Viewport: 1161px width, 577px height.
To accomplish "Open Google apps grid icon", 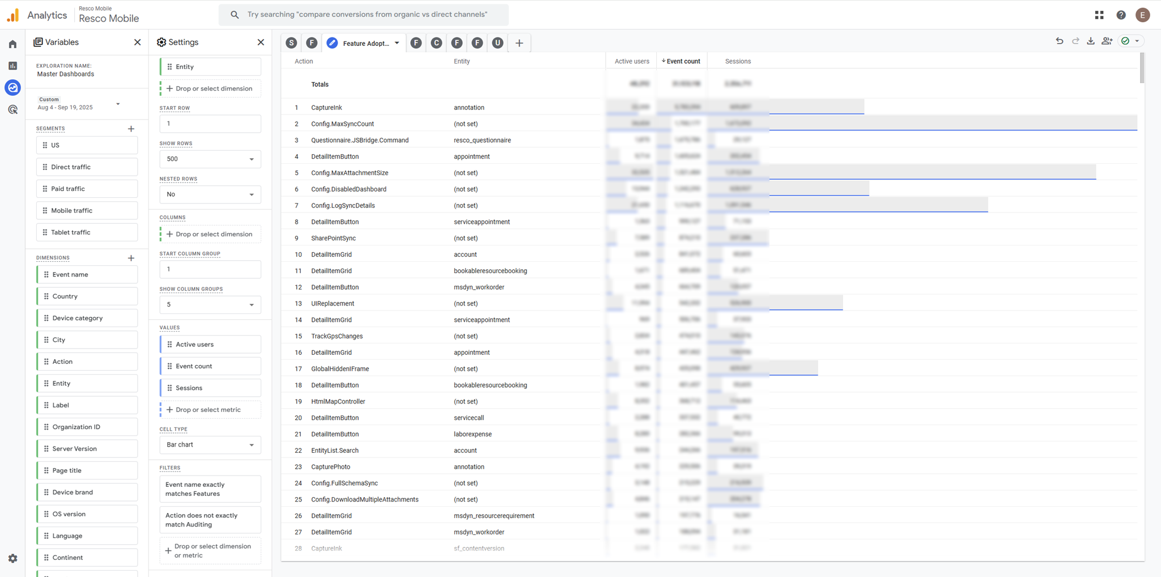I will pos(1099,15).
